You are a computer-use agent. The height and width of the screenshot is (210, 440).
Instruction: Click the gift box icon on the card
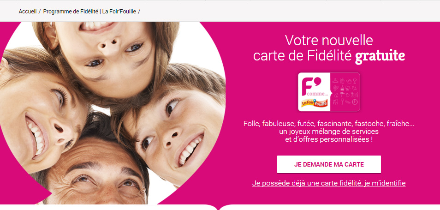coord(342,81)
